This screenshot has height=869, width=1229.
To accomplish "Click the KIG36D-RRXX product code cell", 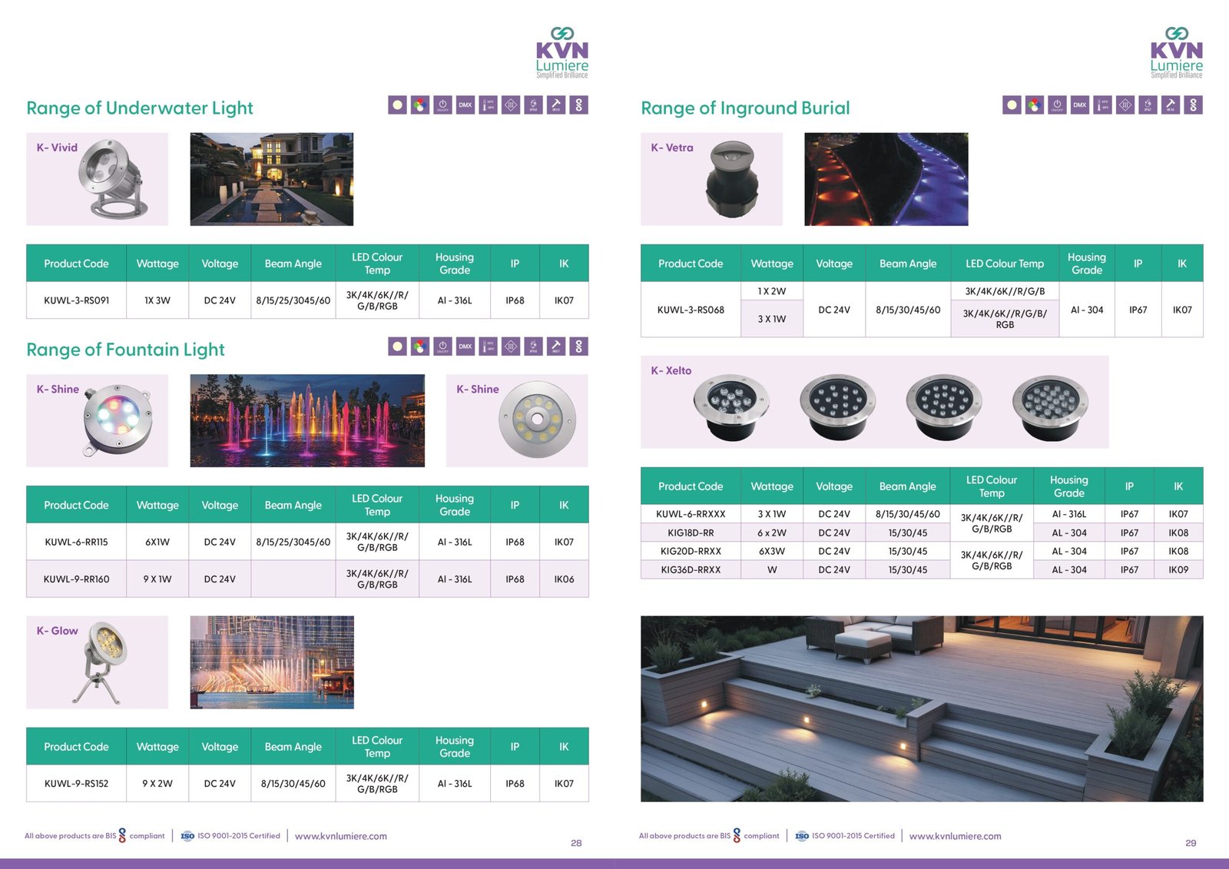I will [x=691, y=570].
